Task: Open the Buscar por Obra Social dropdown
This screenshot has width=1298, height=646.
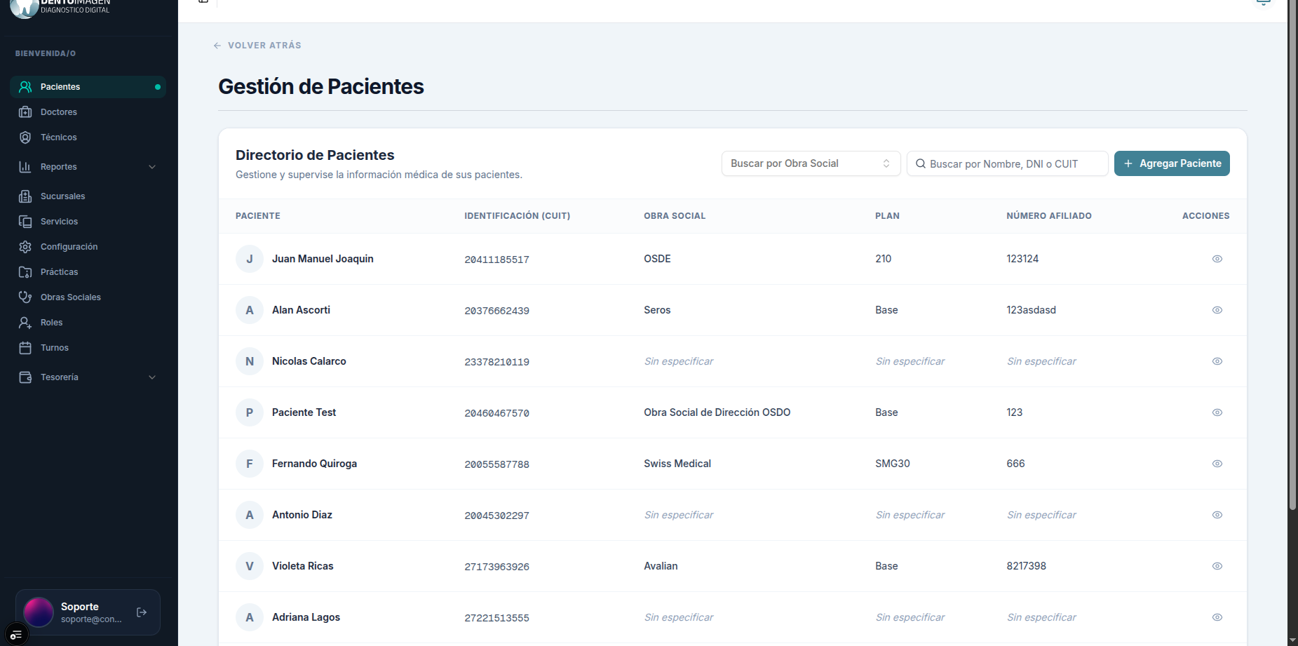Action: [811, 163]
